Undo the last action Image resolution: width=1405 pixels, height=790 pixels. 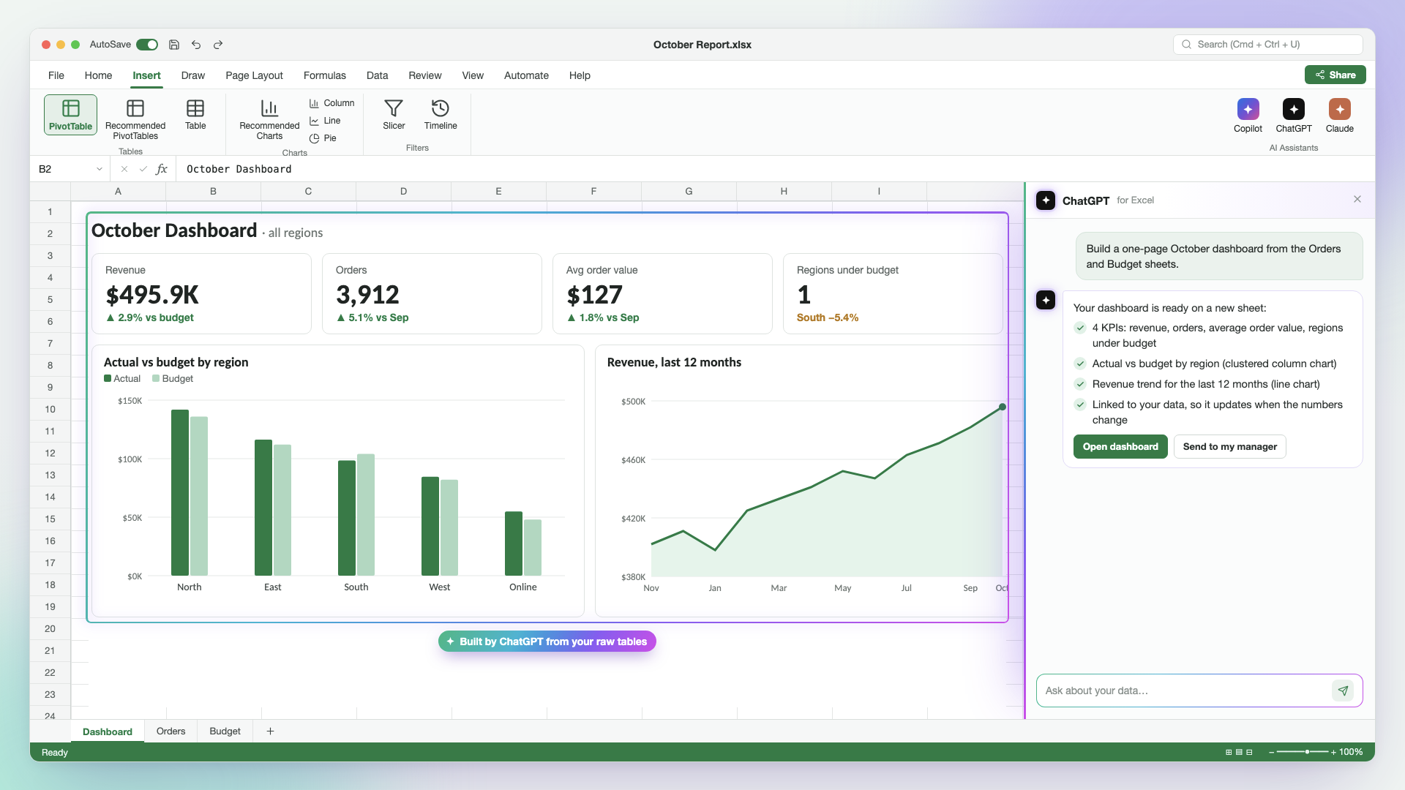pyautogui.click(x=196, y=45)
